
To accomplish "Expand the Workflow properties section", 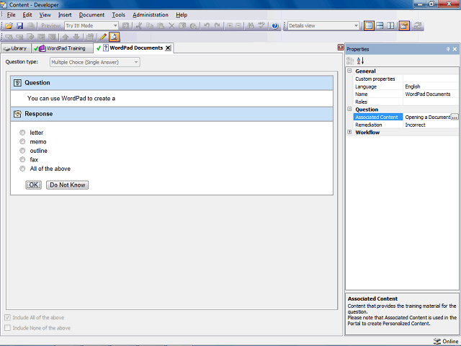I will (x=349, y=132).
